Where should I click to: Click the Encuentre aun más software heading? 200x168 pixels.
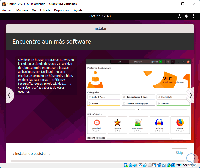click(52, 42)
